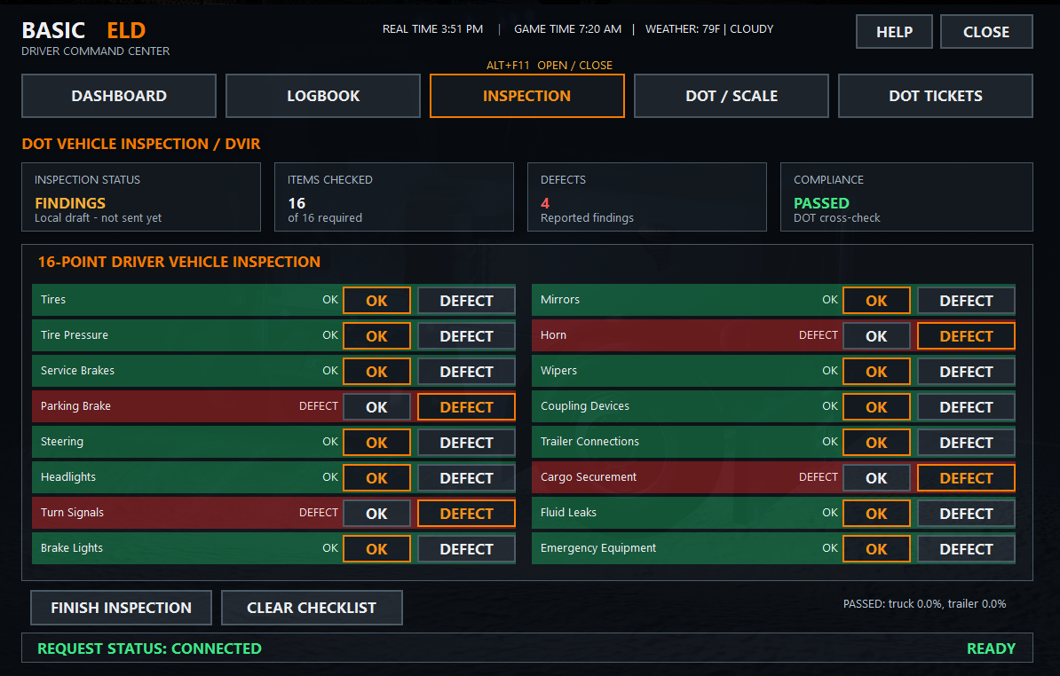The height and width of the screenshot is (676, 1060).
Task: Set Headlights to OK
Action: pos(376,477)
